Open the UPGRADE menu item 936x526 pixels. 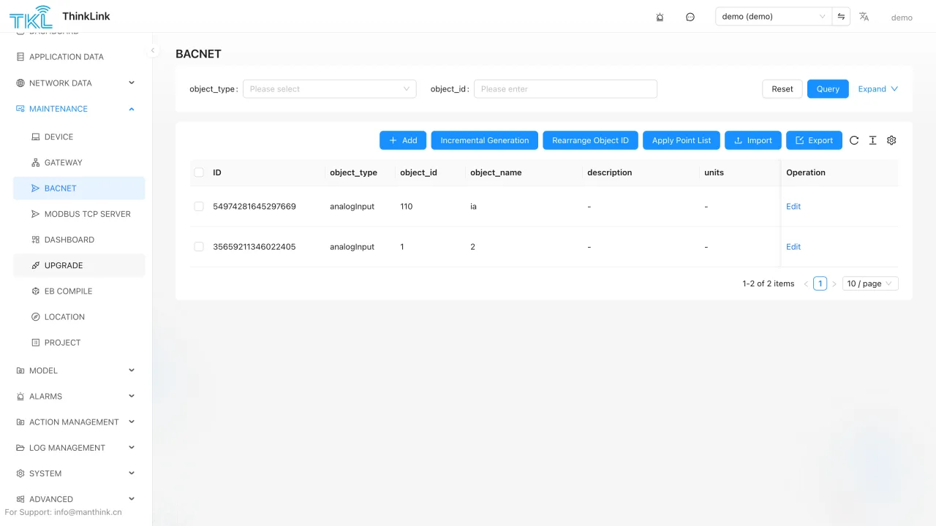click(79, 265)
